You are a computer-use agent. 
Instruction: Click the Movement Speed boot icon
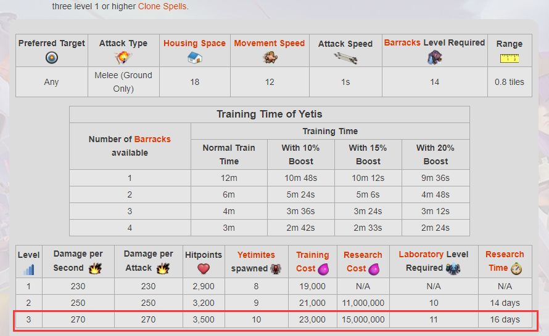[x=269, y=57]
